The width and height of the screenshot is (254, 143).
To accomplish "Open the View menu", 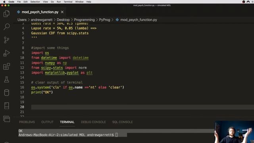I will click(45, 2).
